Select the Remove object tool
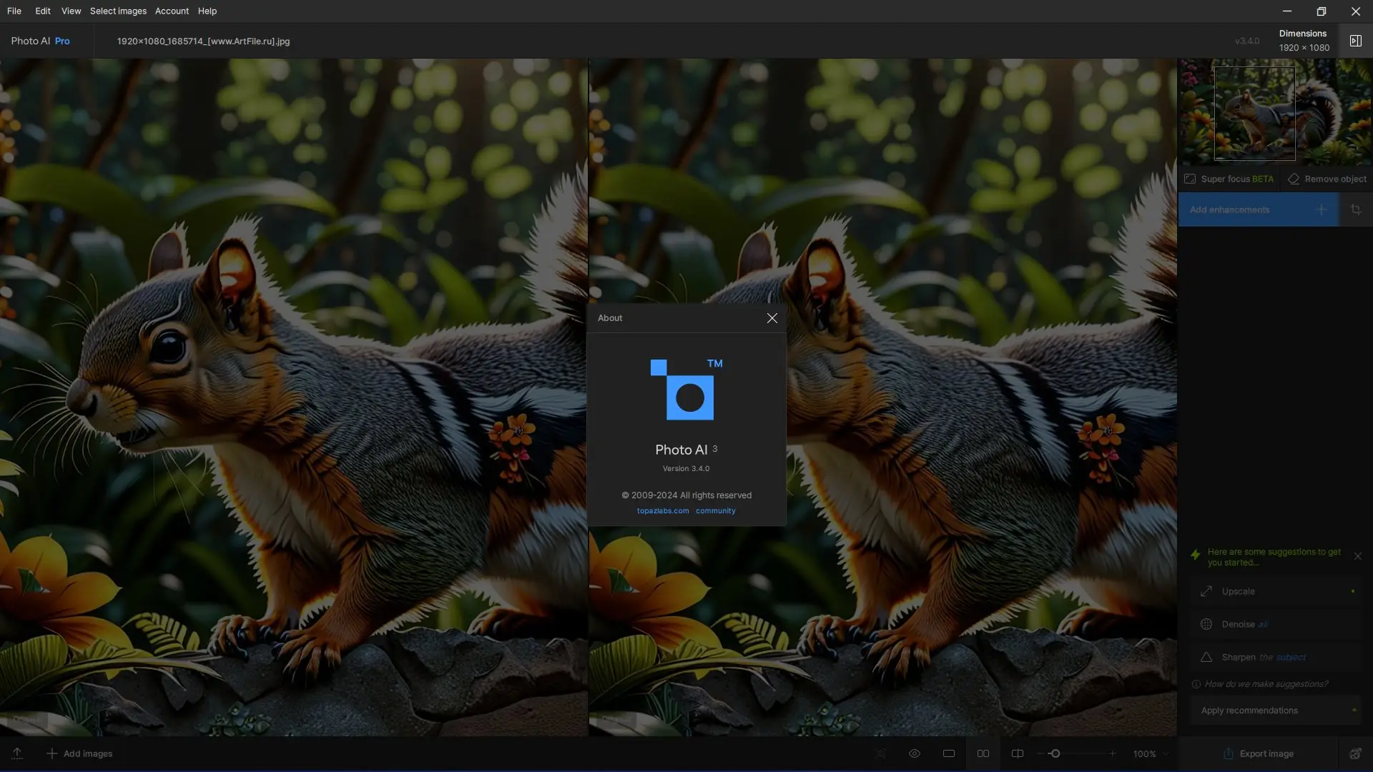 click(1327, 179)
